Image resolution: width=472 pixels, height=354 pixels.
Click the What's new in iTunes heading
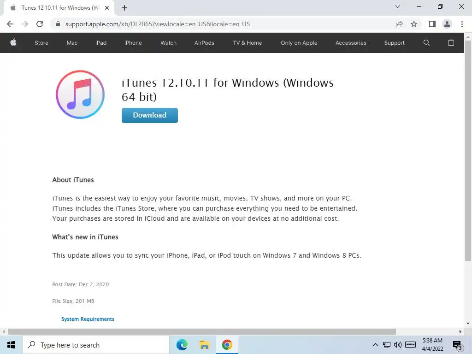point(85,237)
